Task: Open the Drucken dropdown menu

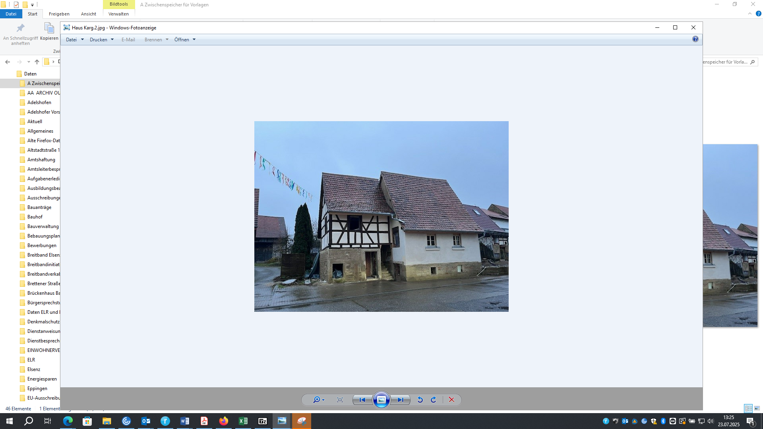Action: point(101,40)
